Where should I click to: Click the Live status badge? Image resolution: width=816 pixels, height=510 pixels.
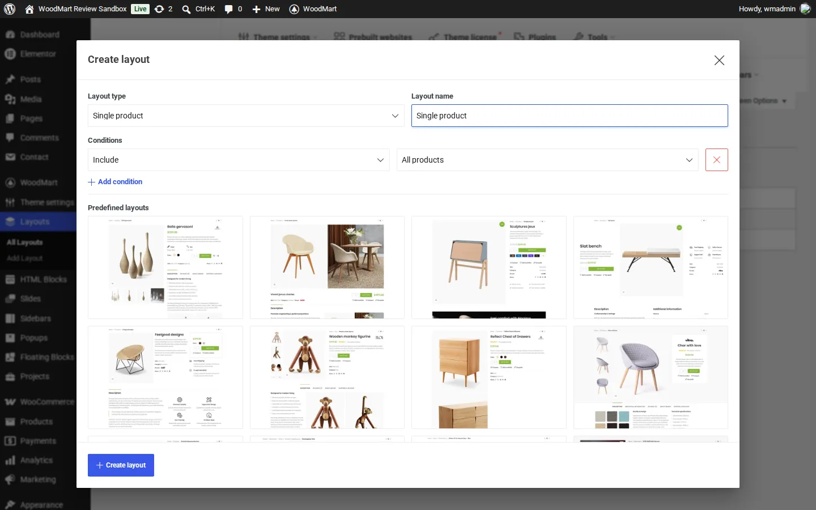point(140,9)
